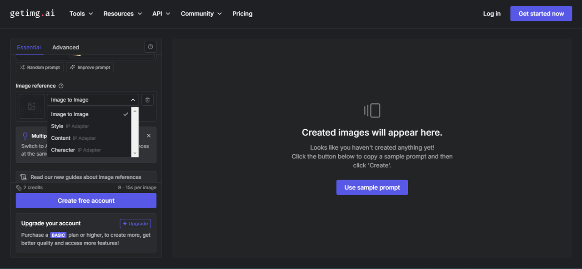Click the Improve prompt button
Image resolution: width=582 pixels, height=269 pixels.
click(x=90, y=67)
